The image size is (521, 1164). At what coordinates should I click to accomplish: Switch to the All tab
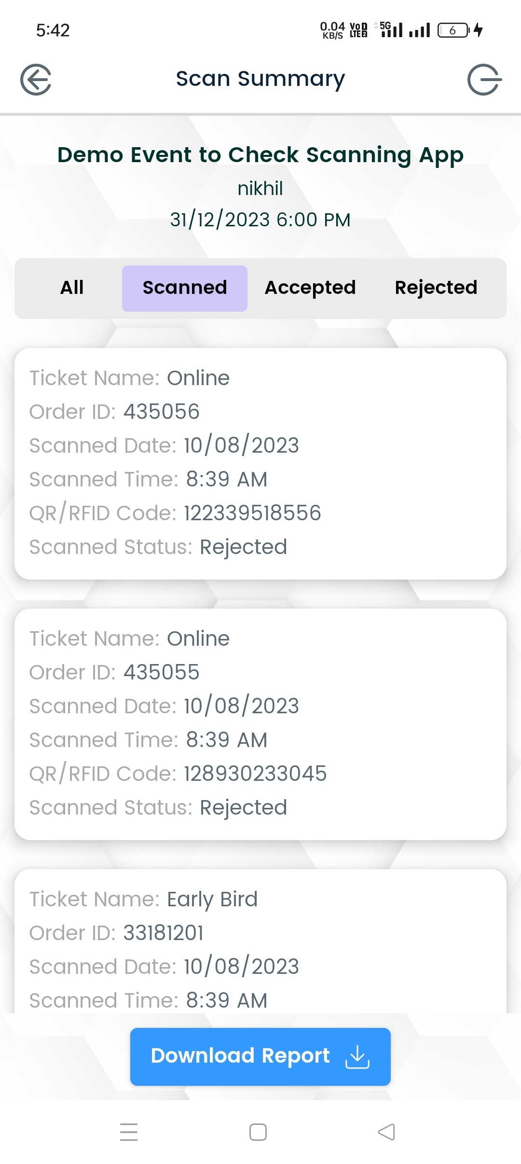point(72,288)
